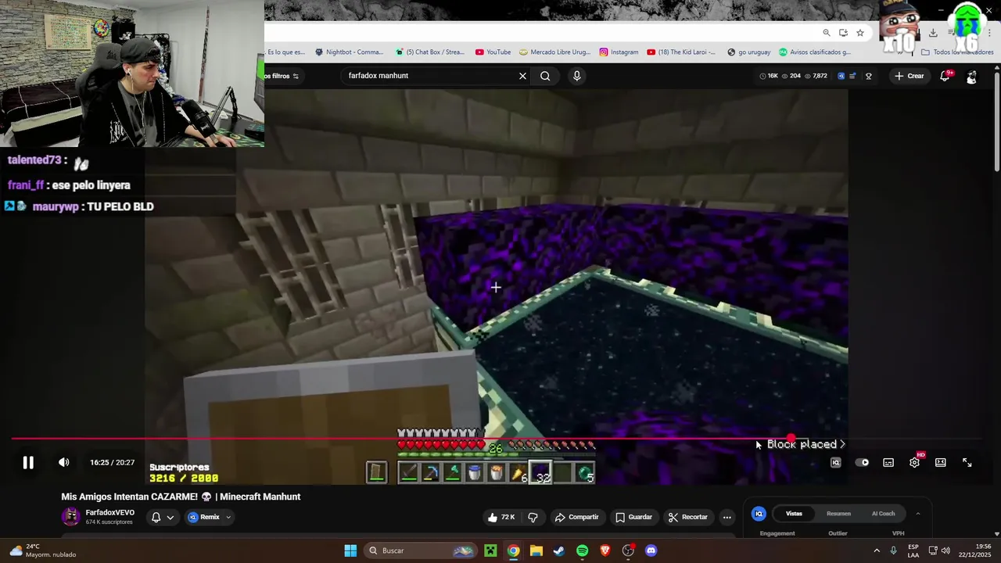The height and width of the screenshot is (563, 1001).
Task: Click the vidIQ trophy icon
Action: [868, 76]
